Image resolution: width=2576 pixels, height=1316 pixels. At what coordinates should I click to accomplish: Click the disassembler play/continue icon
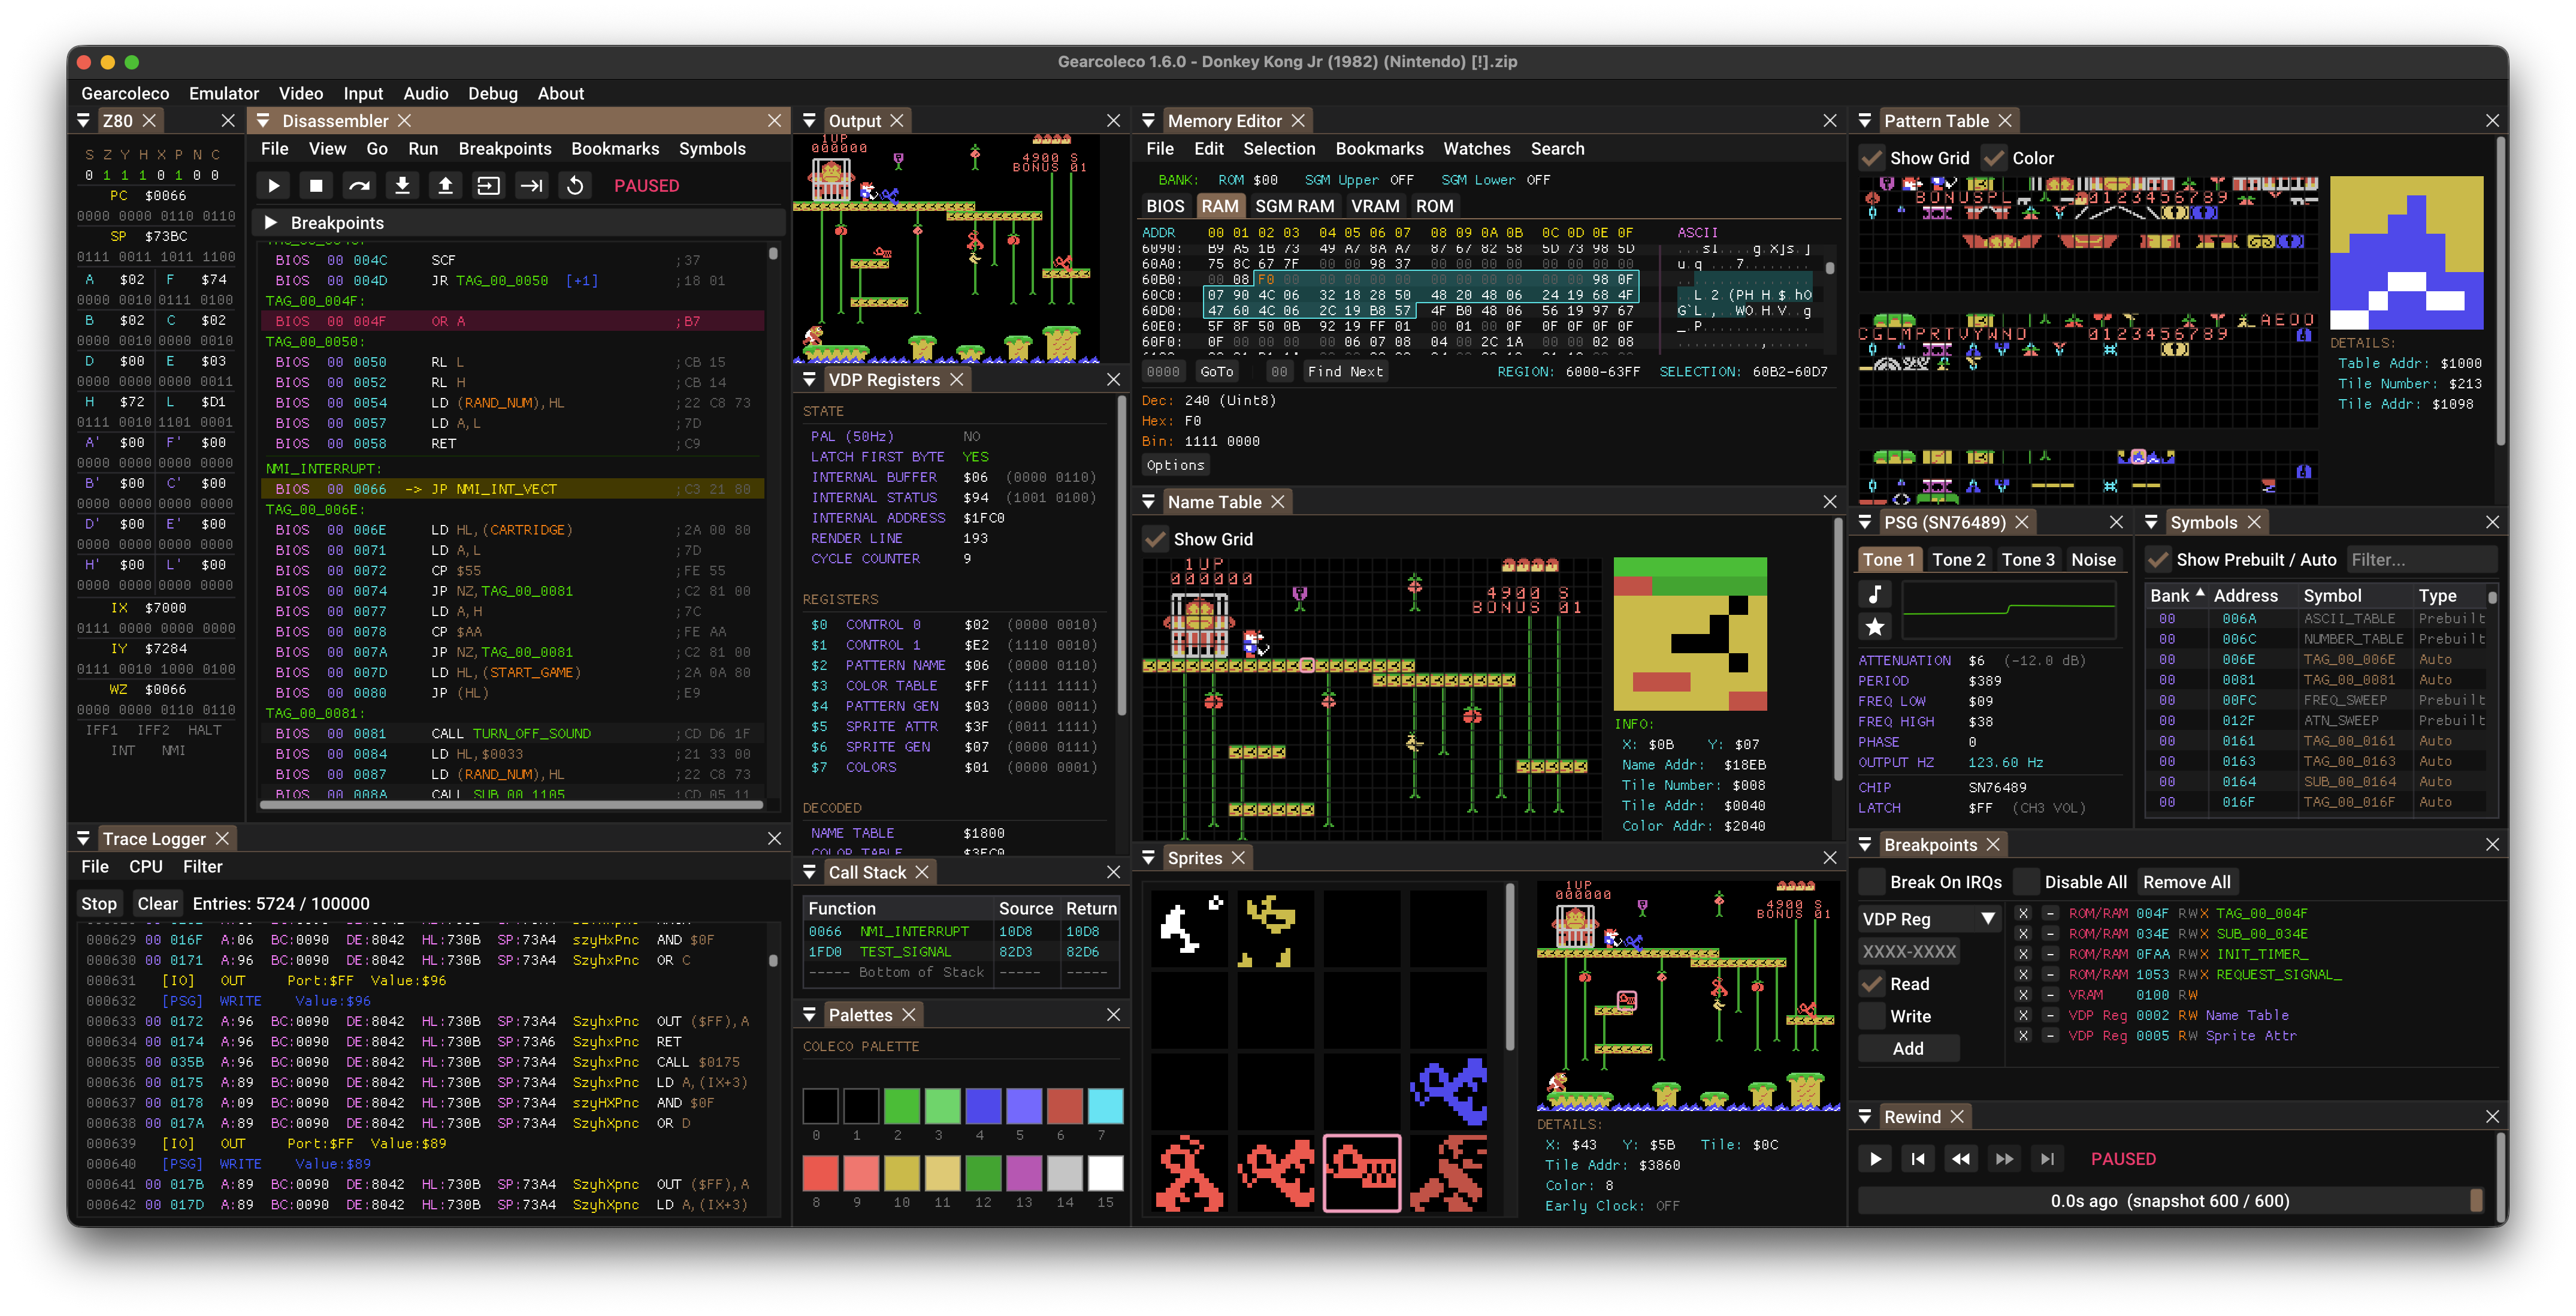273,186
